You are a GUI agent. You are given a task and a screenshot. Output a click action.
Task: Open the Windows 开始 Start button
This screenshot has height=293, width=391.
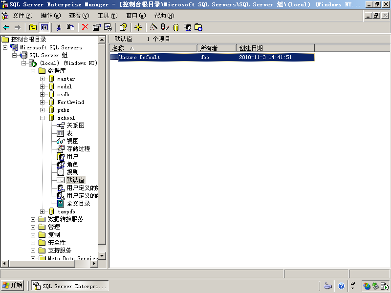point(13,286)
